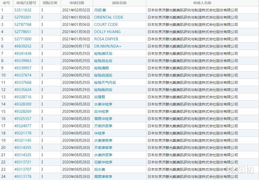Open the 花献华炫享 trademark
This screenshot has width=259, height=180.
pos(103,162)
